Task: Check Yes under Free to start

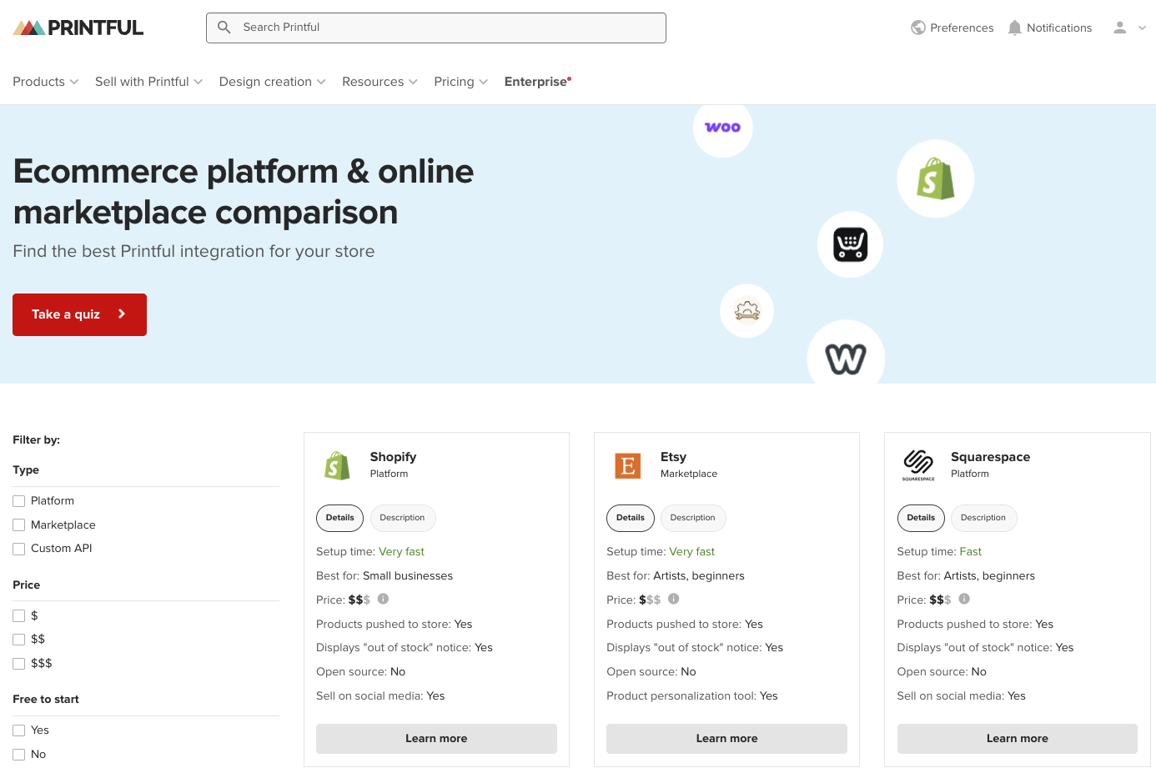Action: coord(19,730)
